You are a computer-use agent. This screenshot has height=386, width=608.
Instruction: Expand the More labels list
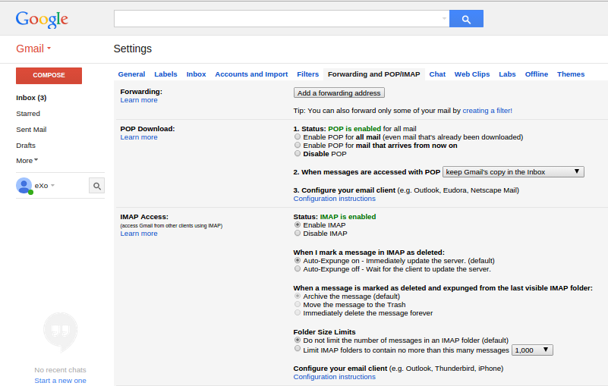[x=27, y=161]
